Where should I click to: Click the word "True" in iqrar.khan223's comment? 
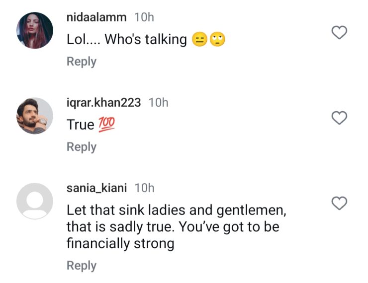pos(81,125)
